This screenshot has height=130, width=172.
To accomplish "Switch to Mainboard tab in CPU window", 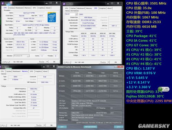I will click(x=19, y=8).
